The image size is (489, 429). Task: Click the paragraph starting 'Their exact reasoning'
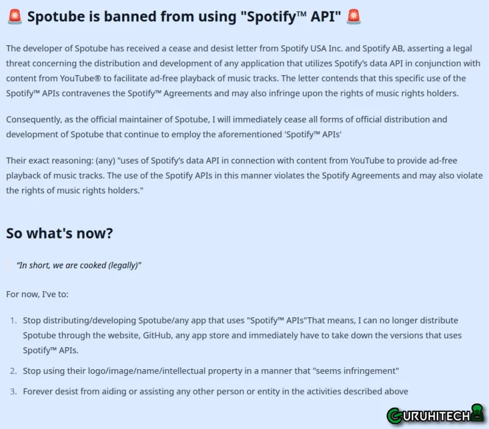pyautogui.click(x=244, y=175)
